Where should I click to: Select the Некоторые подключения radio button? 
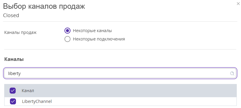tap(67, 39)
